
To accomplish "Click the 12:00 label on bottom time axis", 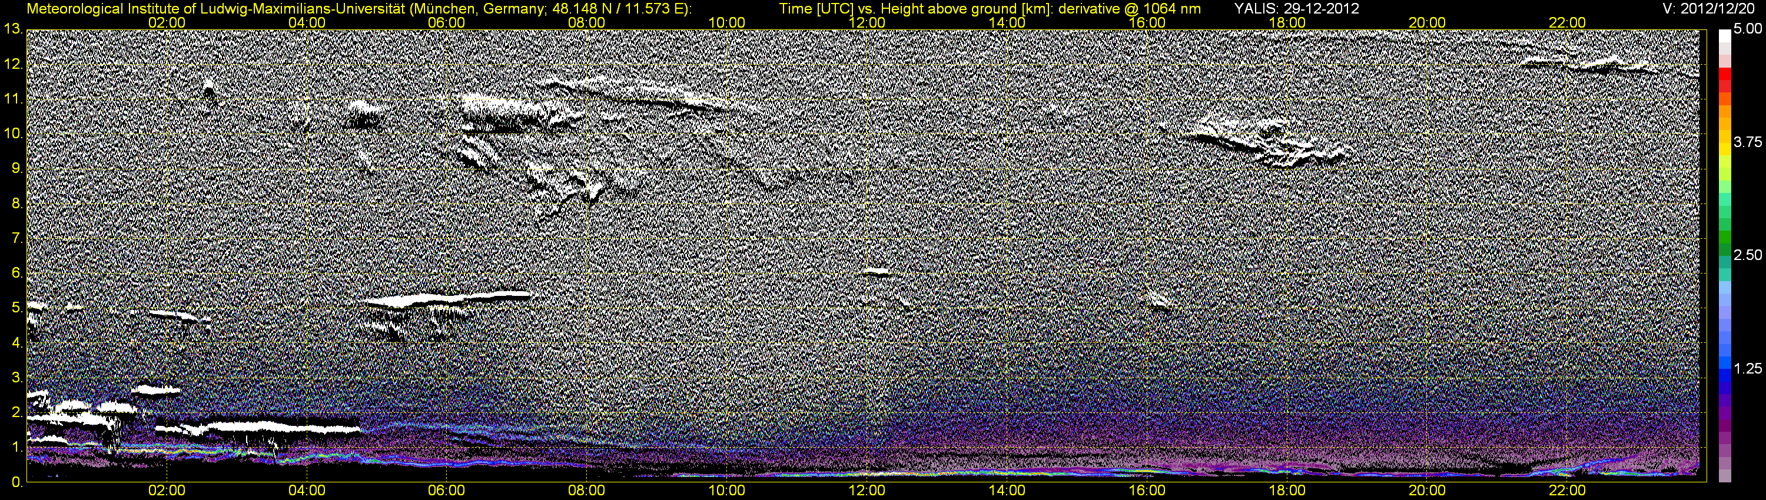I will point(867,491).
